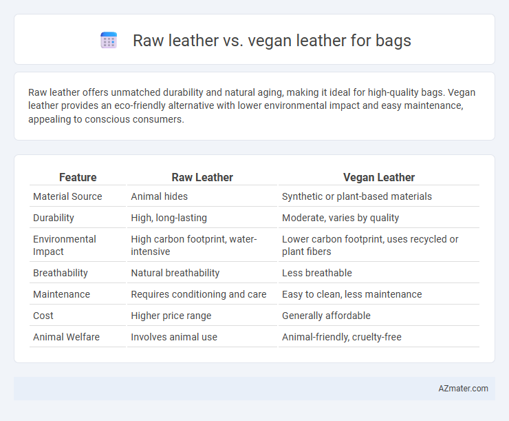Click 'Lower carbon footprint, uses recycled' cell
This screenshot has width=509, height=421.
point(370,245)
